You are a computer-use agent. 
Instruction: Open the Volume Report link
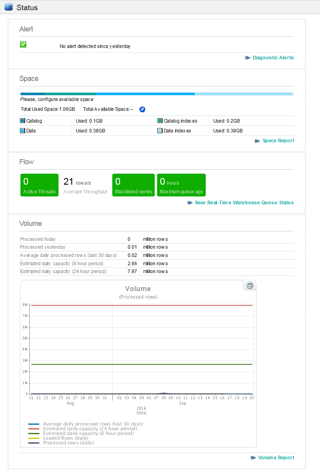point(276,458)
